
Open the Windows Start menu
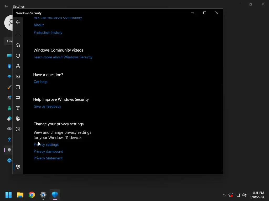click(8, 195)
